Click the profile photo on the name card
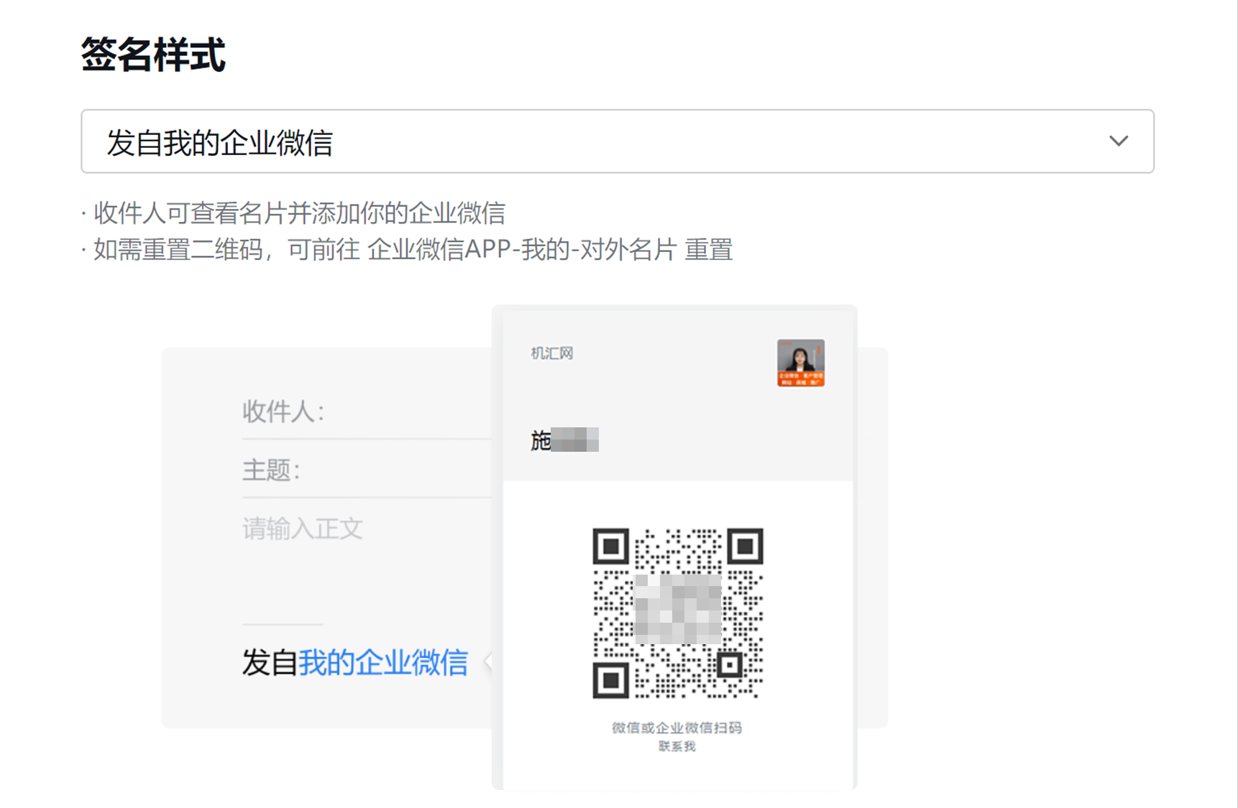 (x=801, y=363)
